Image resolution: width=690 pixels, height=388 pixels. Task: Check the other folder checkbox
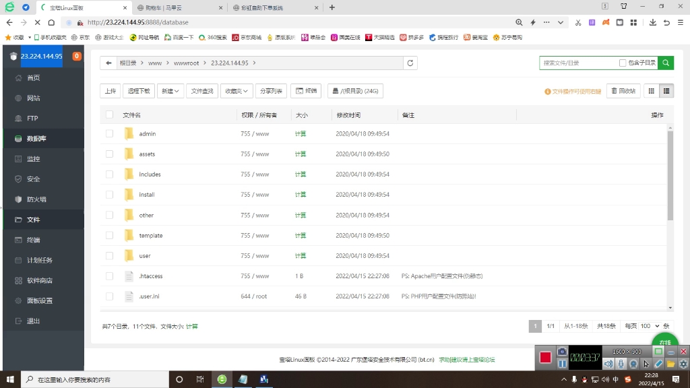110,215
